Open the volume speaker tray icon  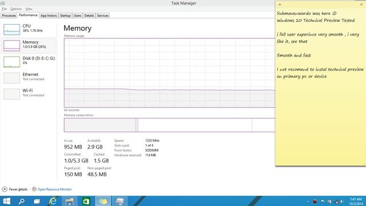pos(342,201)
